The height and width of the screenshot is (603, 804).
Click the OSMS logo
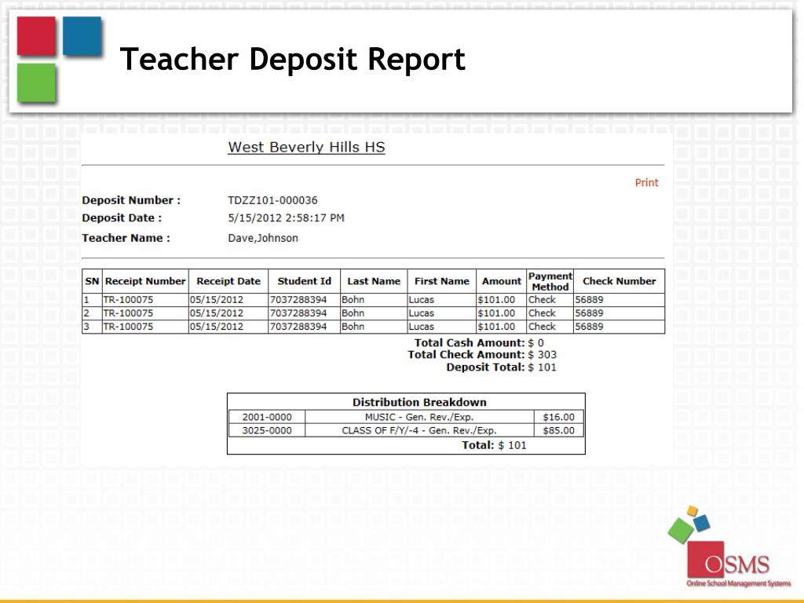(729, 546)
